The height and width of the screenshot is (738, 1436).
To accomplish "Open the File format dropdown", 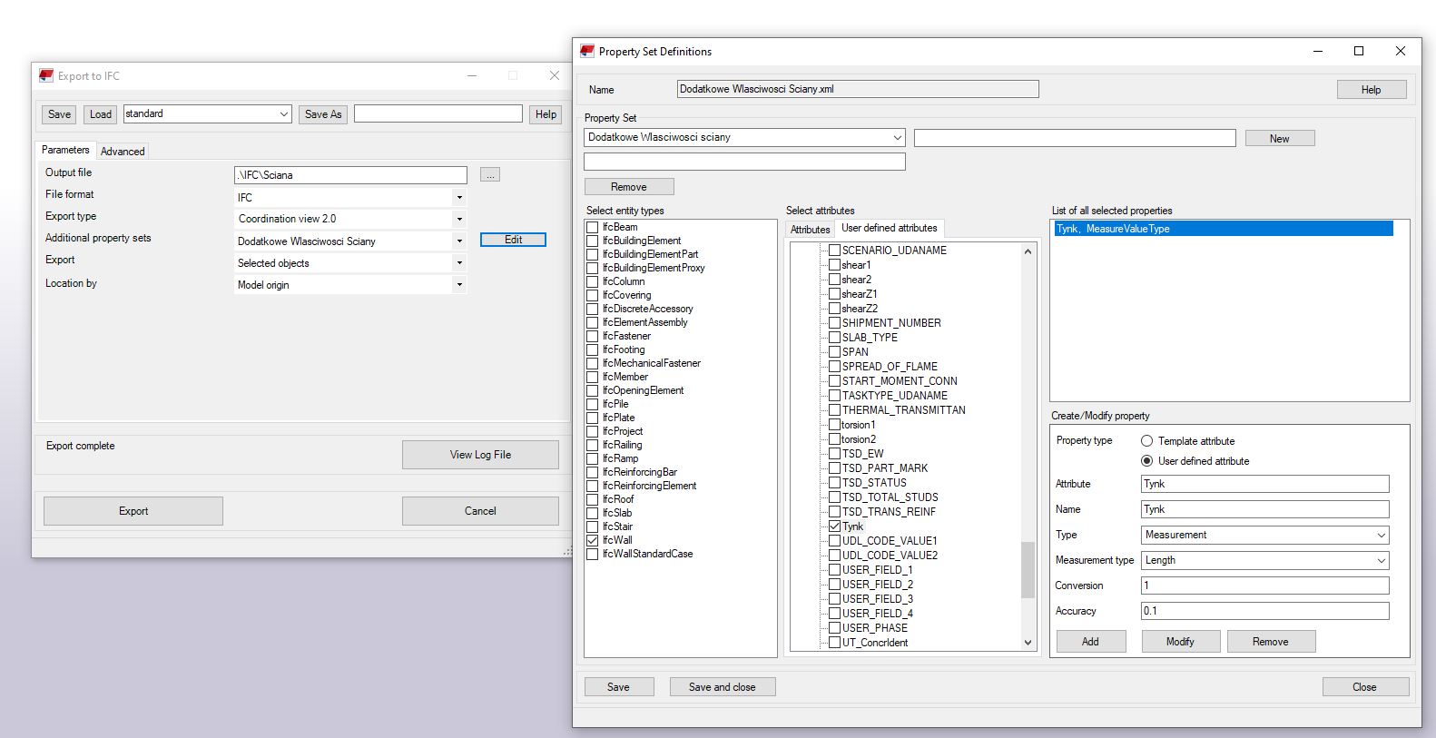I will coord(459,197).
